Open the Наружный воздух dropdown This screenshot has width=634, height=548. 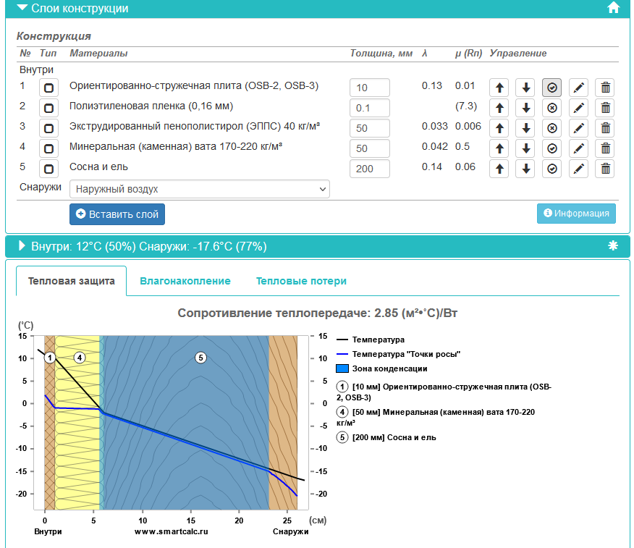[199, 189]
